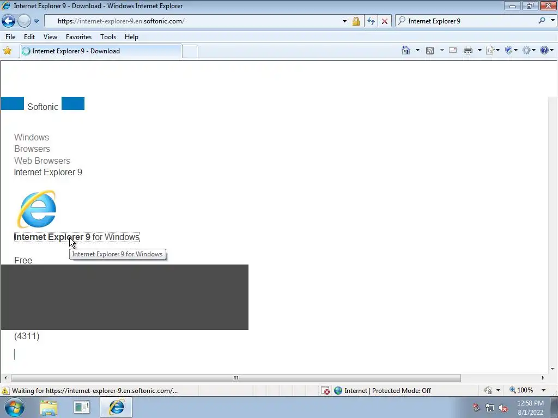Select the Internet Explorer 9 - Download tab

point(101,51)
